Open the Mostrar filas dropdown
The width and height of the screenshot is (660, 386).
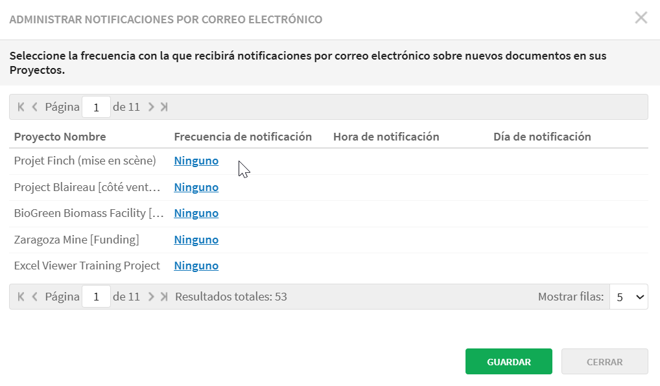click(x=629, y=297)
